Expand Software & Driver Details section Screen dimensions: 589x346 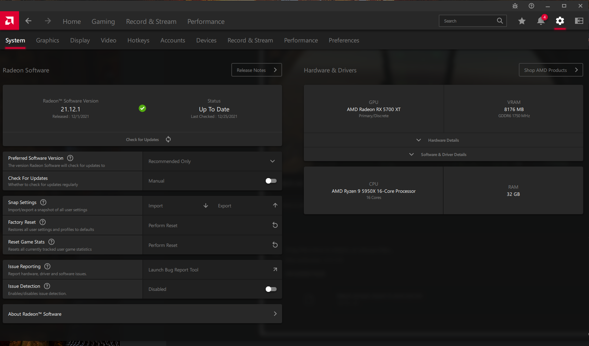tap(444, 154)
